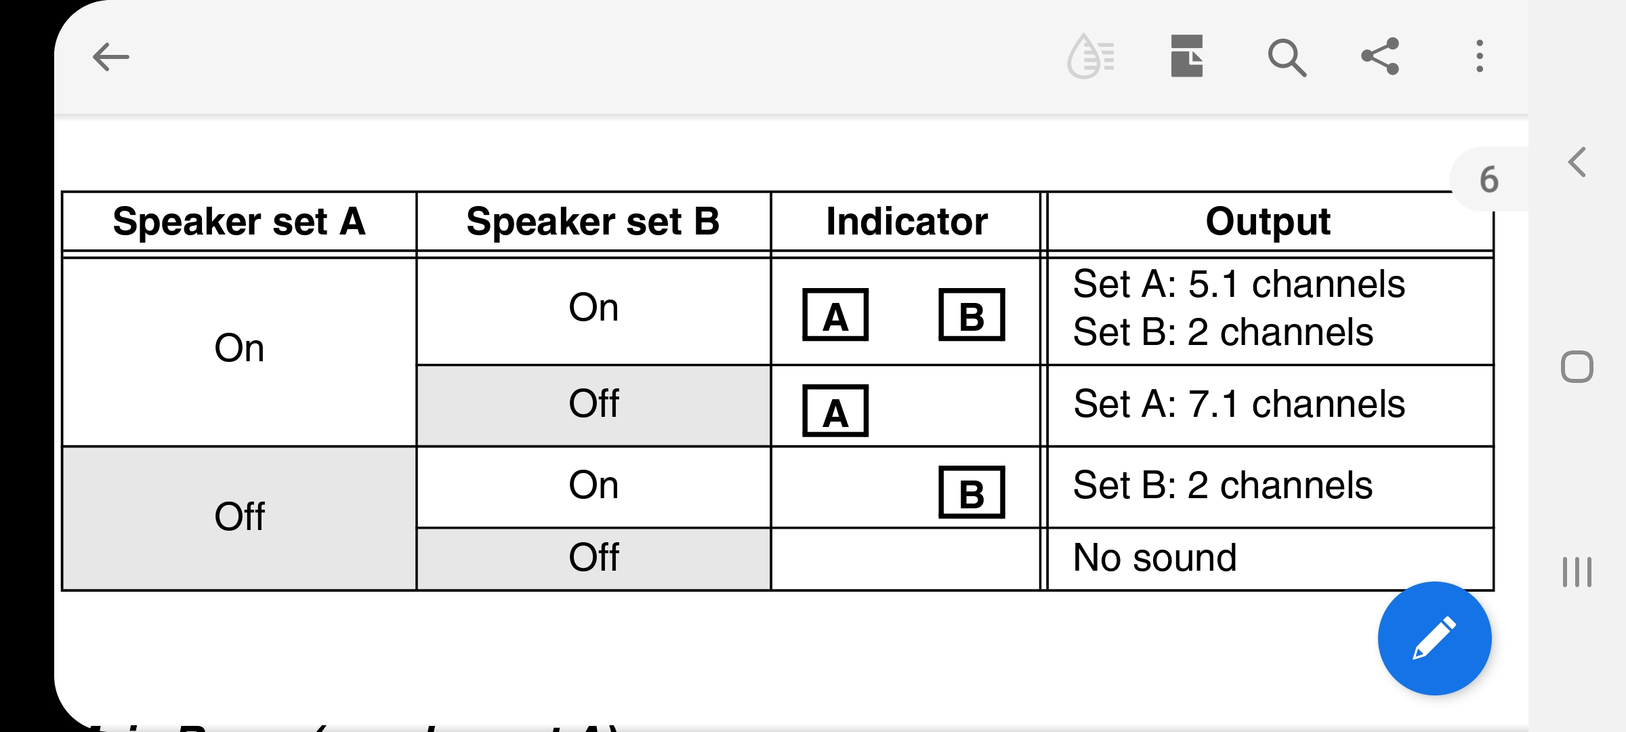Click the boxed B indicator in first row
1626x732 pixels.
coord(972,315)
